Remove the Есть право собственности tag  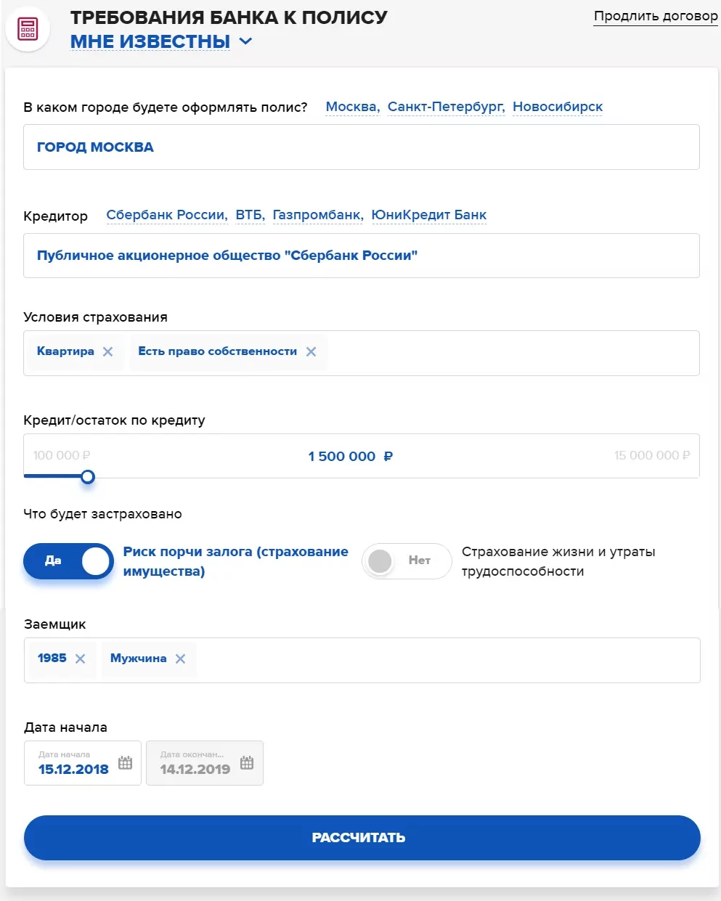tap(311, 351)
